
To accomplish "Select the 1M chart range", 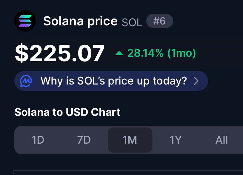I will (130, 140).
